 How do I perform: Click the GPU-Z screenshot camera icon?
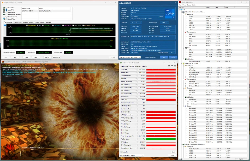click(x=169, y=66)
